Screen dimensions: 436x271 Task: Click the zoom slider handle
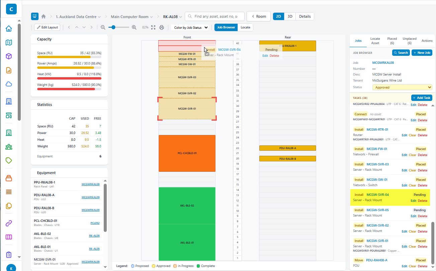click(x=114, y=27)
